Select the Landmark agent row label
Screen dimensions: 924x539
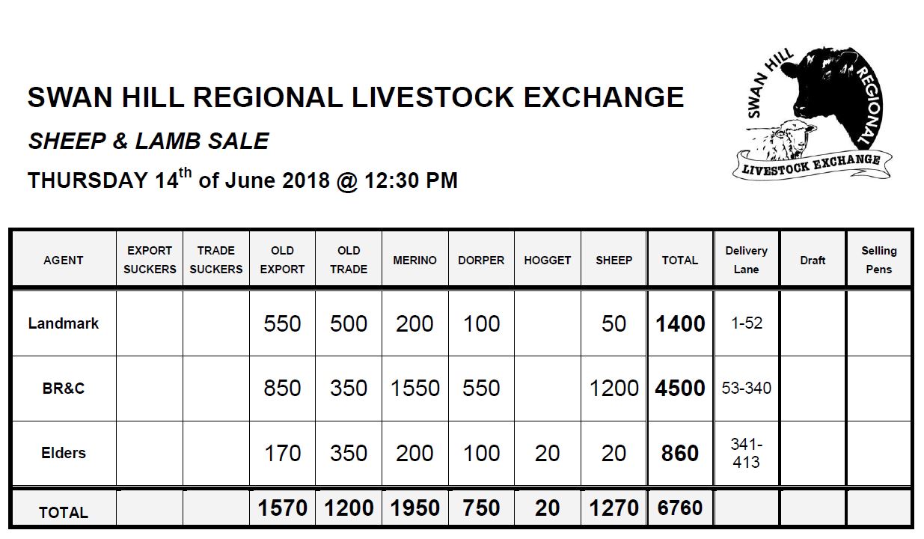tap(64, 323)
